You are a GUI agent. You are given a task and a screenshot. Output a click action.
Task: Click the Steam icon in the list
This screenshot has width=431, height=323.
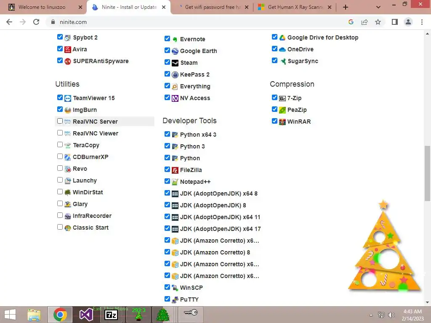[x=175, y=63]
